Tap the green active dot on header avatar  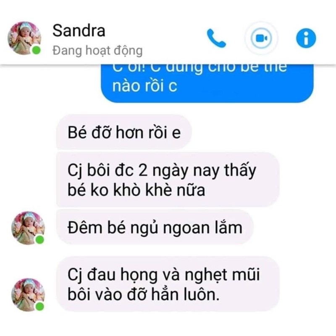[x=36, y=50]
